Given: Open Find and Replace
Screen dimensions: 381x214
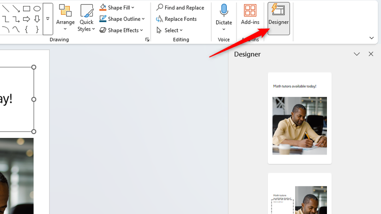Looking at the screenshot, I should click(180, 7).
